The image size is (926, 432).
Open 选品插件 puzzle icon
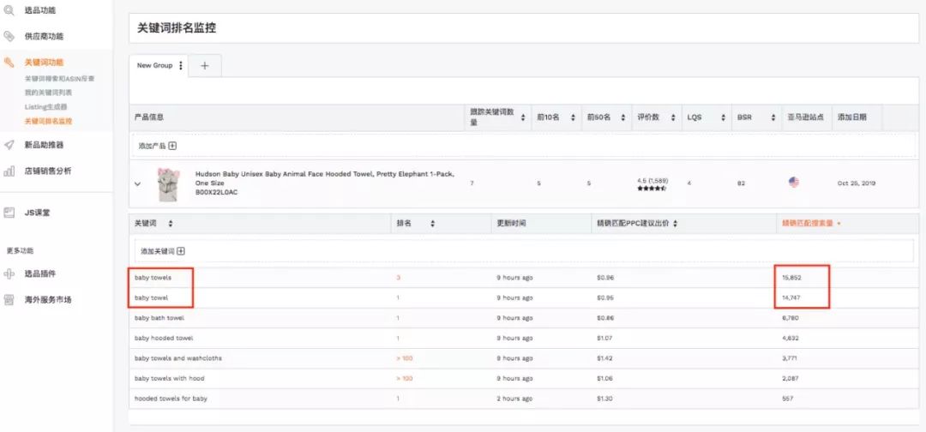(x=9, y=274)
